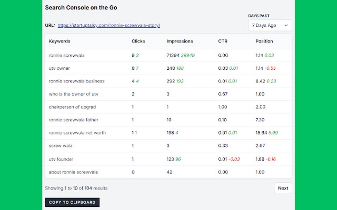Click the Keywords column header
The width and height of the screenshot is (337, 210).
[59, 41]
